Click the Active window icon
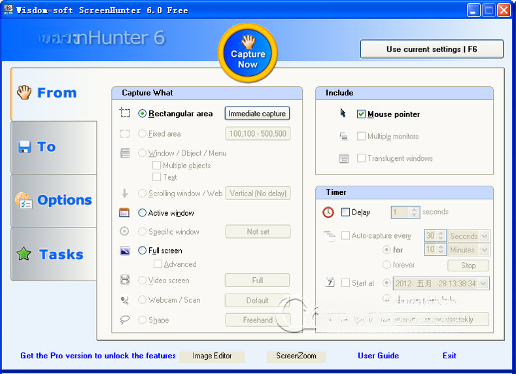The image size is (516, 374). click(x=124, y=212)
